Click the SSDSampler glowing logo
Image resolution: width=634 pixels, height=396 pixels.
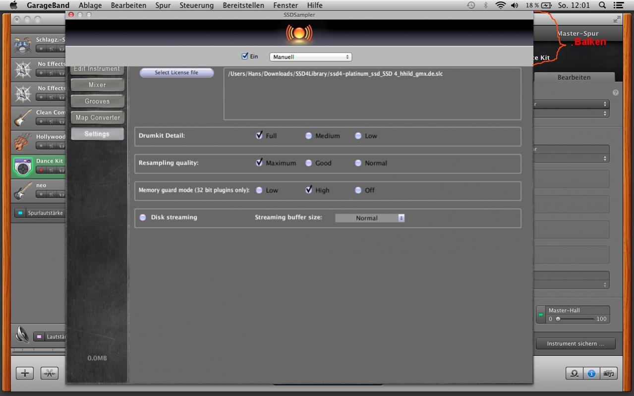coord(299,34)
